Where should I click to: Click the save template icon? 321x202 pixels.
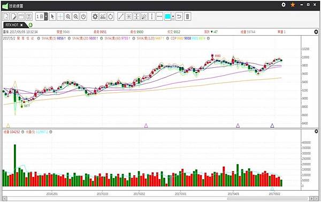click(x=29, y=17)
